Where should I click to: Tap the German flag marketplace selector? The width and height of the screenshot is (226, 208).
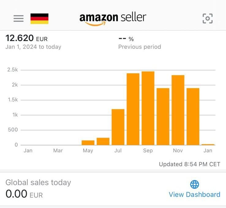click(x=39, y=18)
